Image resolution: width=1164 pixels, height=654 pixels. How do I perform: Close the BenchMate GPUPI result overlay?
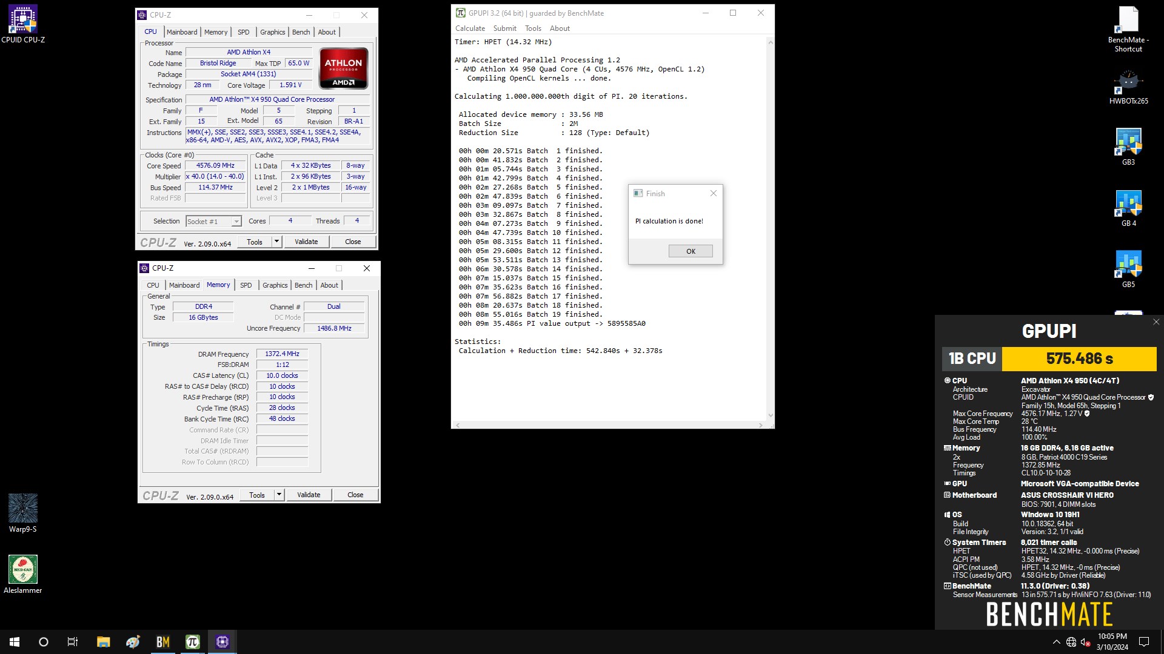coord(1156,322)
